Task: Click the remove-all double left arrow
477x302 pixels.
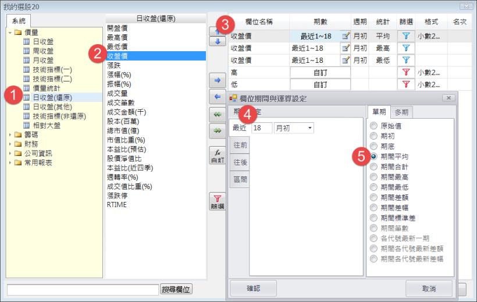Action: coord(218,114)
